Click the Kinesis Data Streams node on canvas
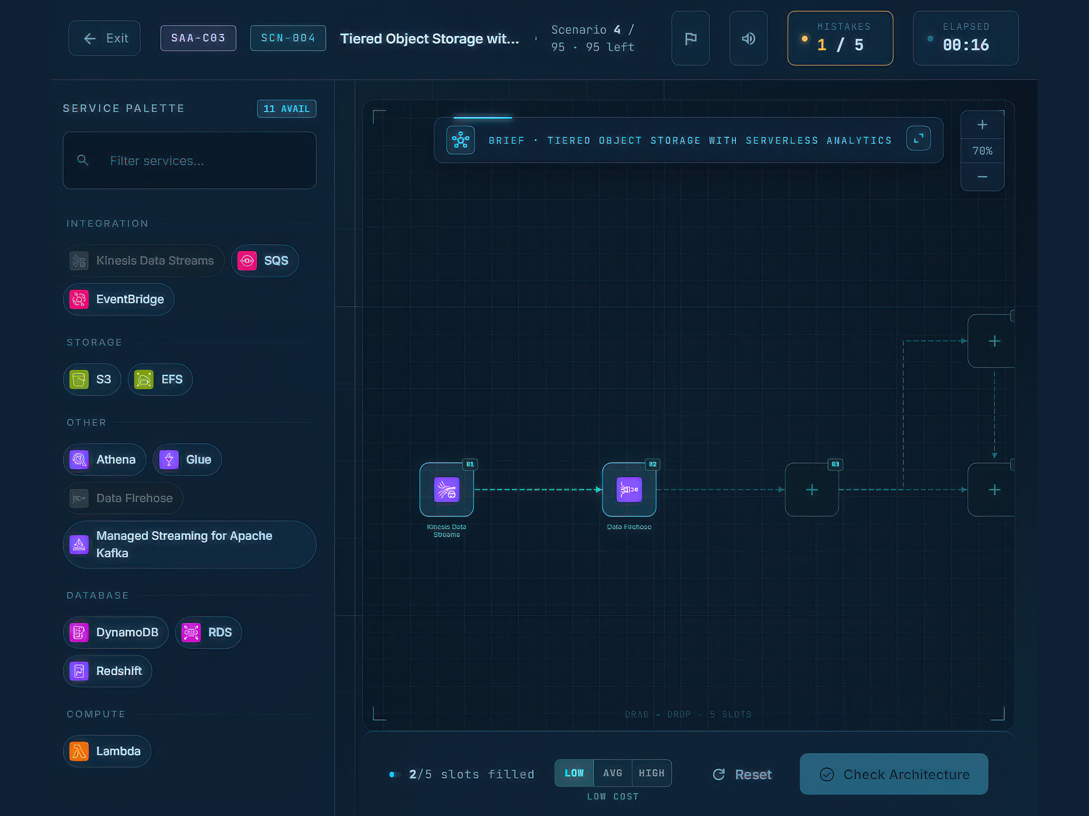The image size is (1089, 816). (446, 490)
